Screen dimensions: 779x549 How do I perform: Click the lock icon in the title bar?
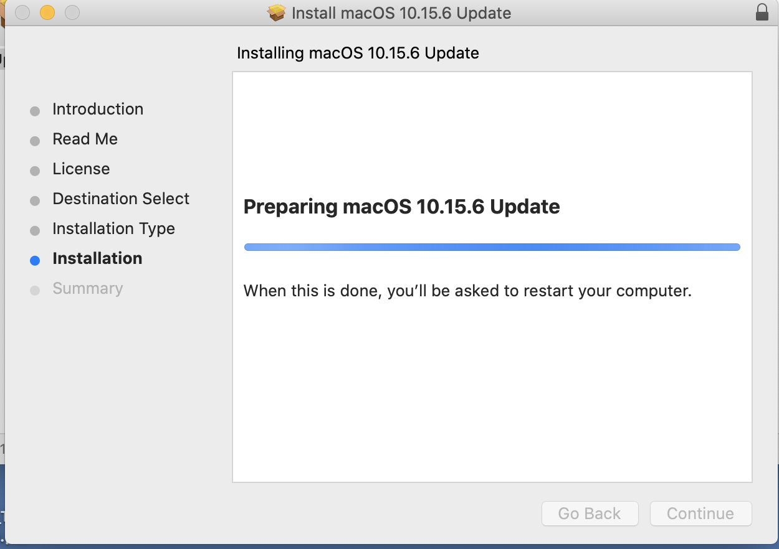click(762, 12)
